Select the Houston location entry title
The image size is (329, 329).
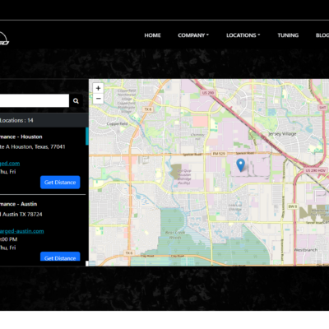(21, 137)
